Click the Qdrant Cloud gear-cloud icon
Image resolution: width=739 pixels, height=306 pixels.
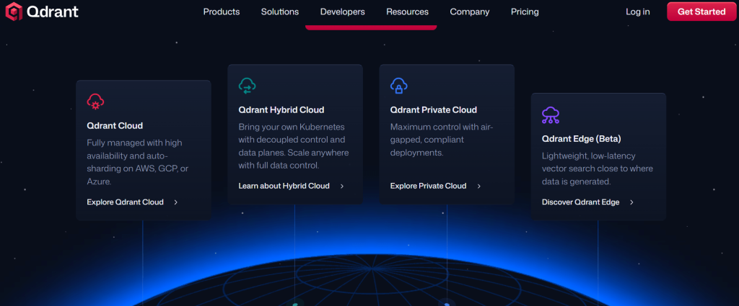point(96,102)
